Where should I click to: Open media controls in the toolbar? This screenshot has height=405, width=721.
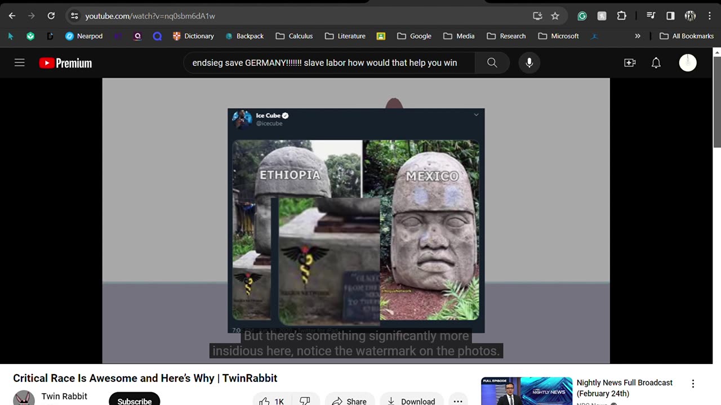(x=651, y=16)
